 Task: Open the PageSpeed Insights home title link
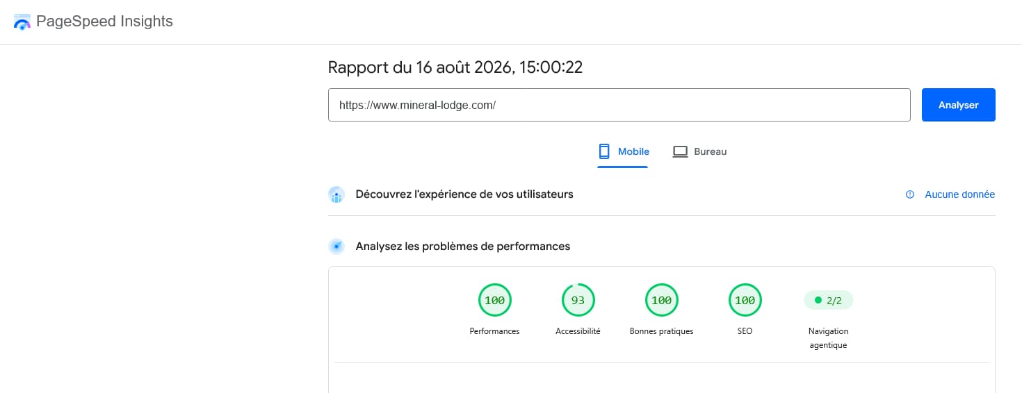coord(104,22)
